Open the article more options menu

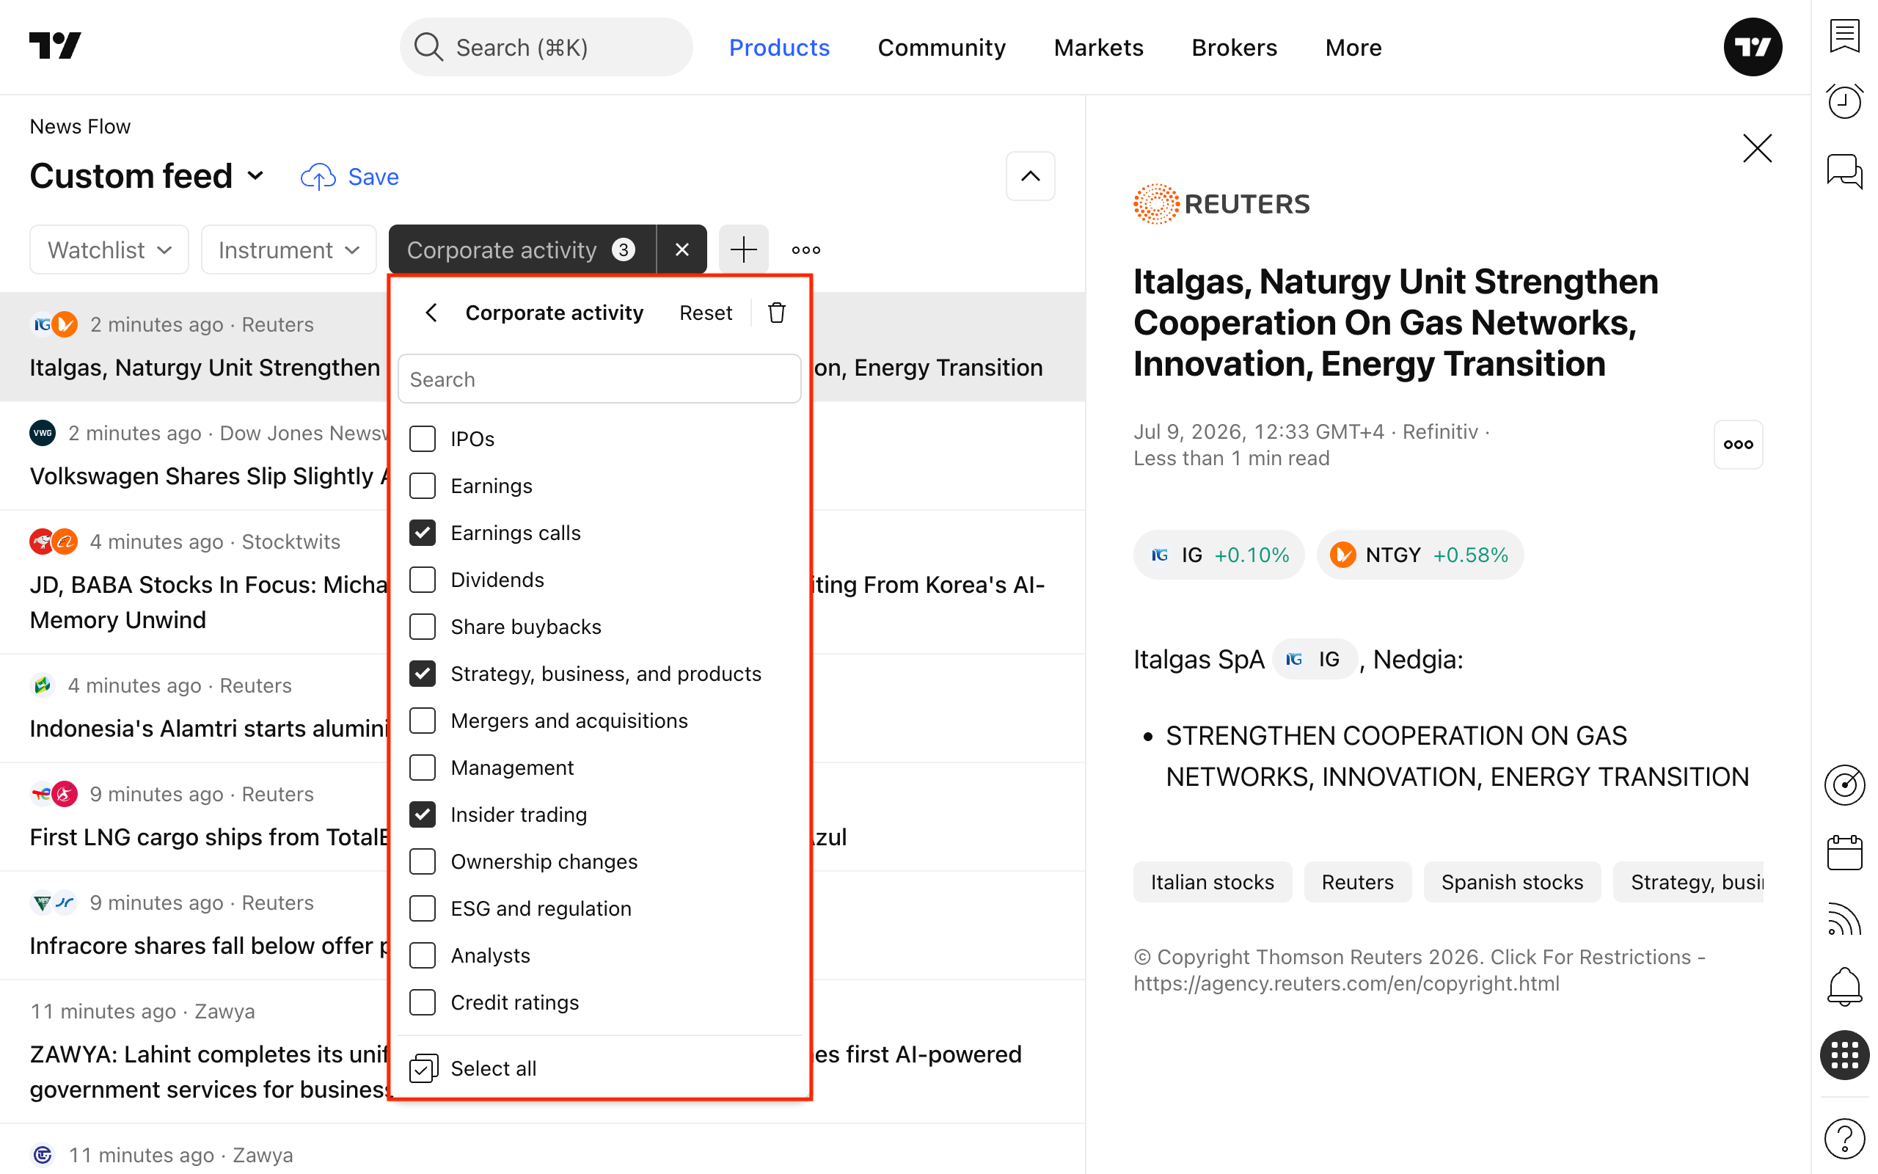tap(1739, 445)
